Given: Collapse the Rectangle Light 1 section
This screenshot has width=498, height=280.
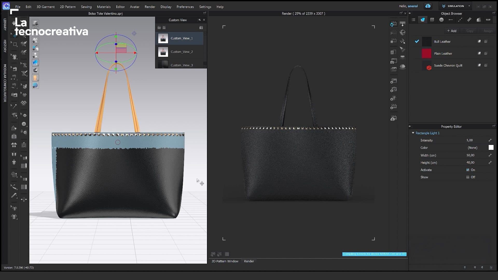Looking at the screenshot, I should tap(413, 133).
